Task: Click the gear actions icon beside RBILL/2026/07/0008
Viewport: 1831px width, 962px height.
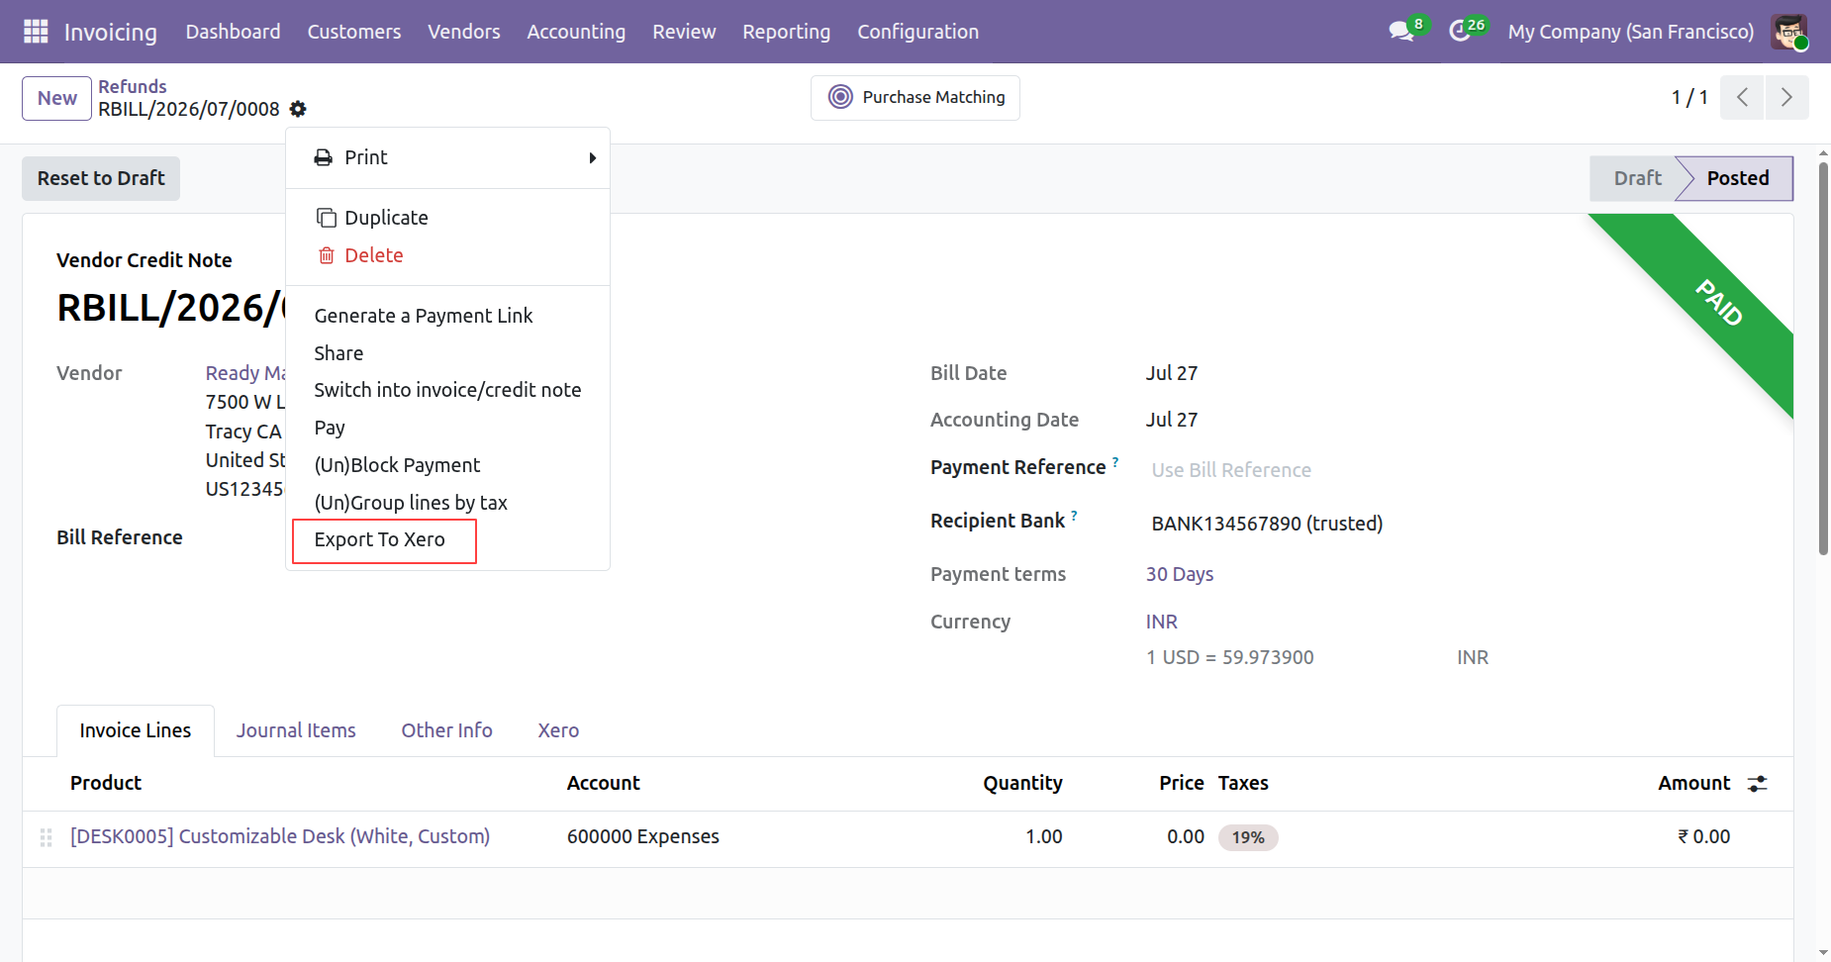Action: click(x=298, y=109)
